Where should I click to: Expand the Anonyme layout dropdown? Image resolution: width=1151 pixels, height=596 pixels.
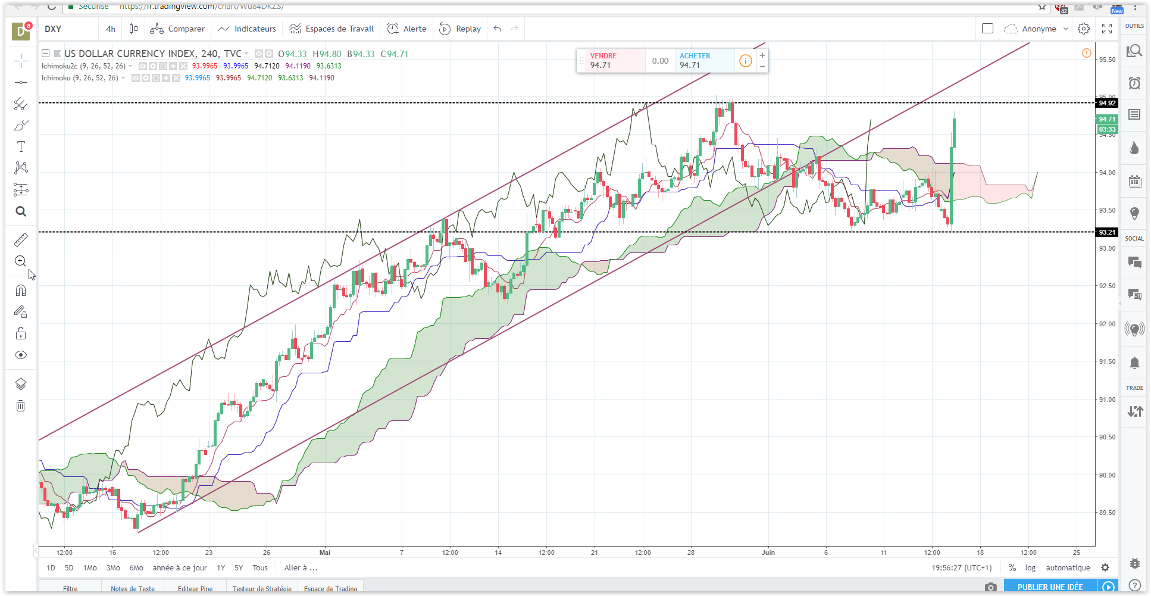(x=1065, y=29)
